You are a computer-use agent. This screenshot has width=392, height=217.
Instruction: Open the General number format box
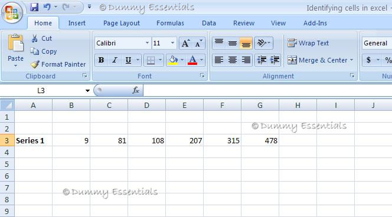377,43
